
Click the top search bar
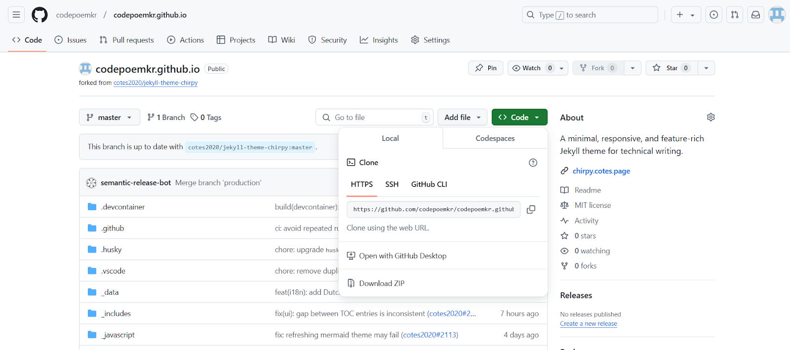[x=590, y=15]
